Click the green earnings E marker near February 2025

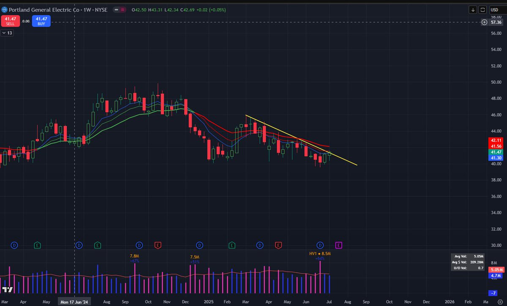pos(232,245)
